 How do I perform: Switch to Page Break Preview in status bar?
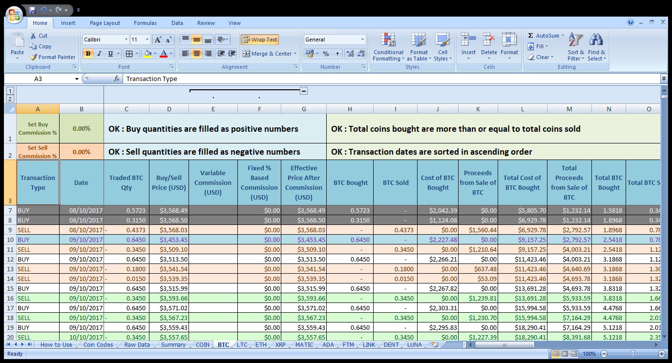pos(573,354)
